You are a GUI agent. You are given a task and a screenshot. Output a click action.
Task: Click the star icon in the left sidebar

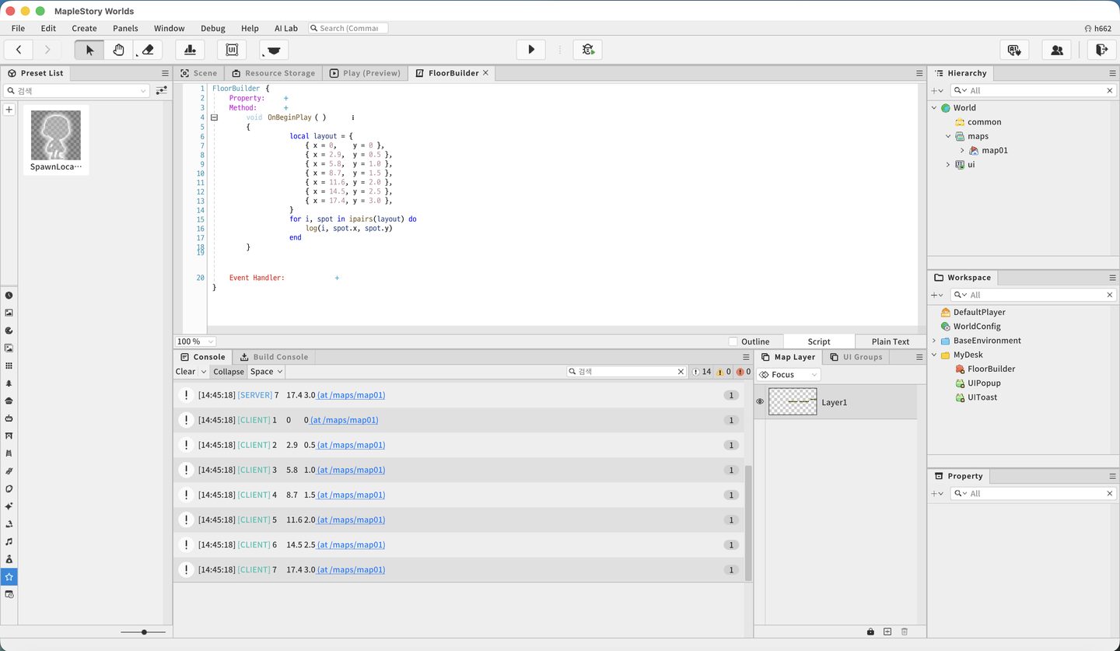9,577
